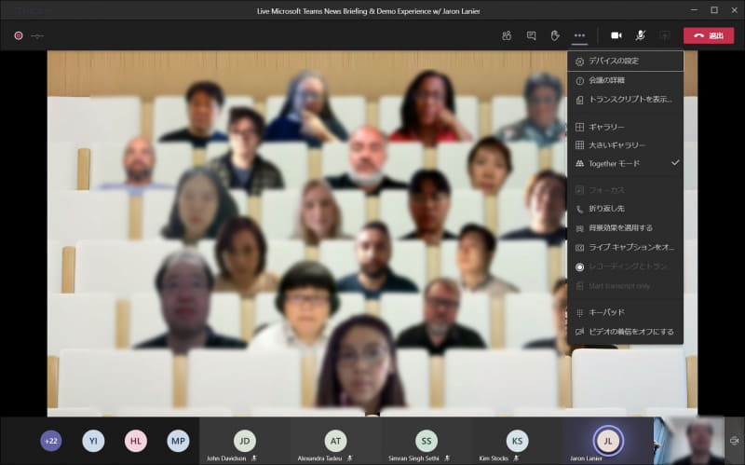Select トランスクリプトを表示 menu entry
This screenshot has width=745, height=465.
(625, 100)
